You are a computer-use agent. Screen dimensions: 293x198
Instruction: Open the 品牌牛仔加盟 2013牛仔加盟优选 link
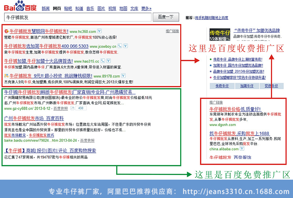239,71
